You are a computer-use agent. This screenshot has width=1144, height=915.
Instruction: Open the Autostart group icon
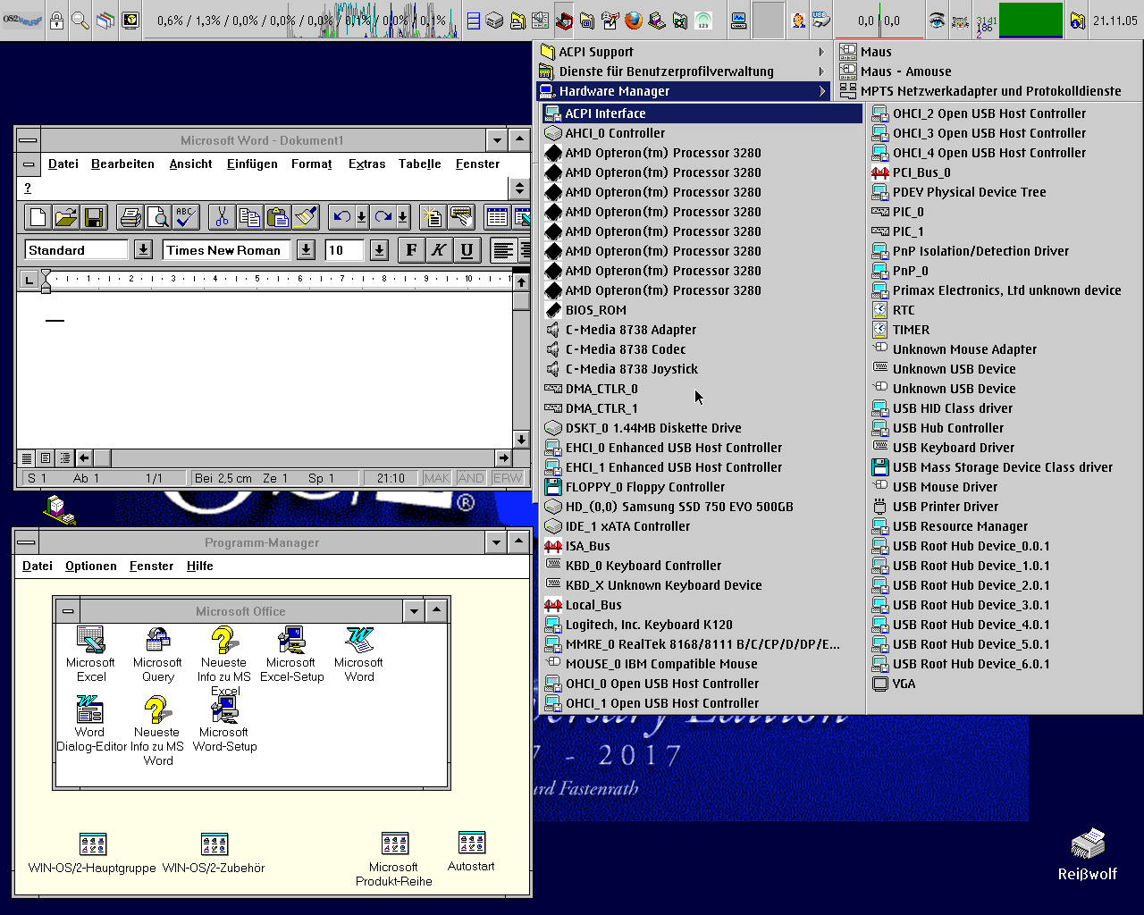(x=471, y=852)
